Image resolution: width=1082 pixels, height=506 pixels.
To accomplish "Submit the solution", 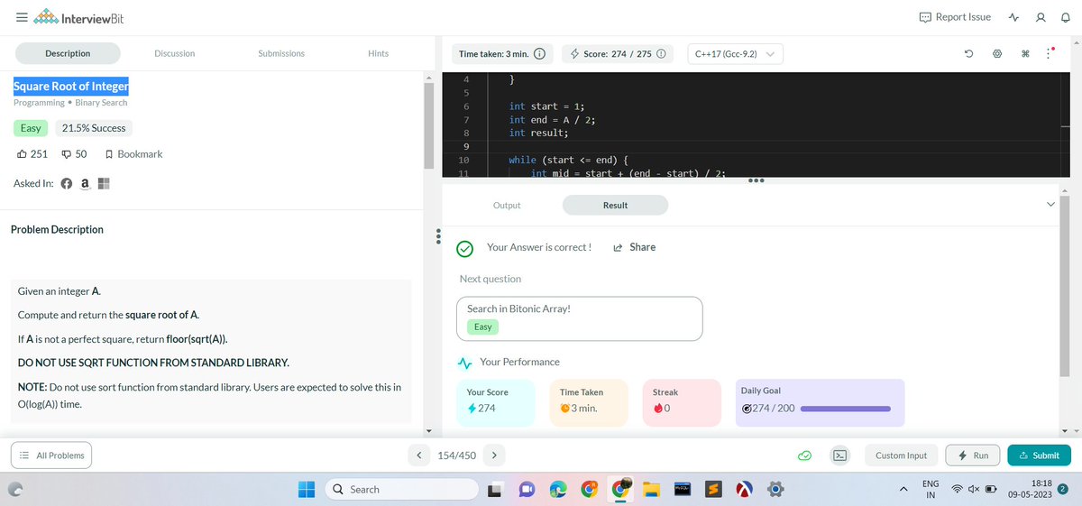I will (1040, 455).
